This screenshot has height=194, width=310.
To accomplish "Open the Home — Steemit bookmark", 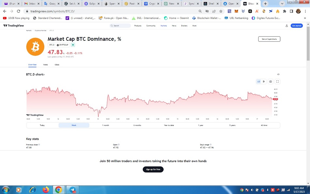I will [176, 18].
